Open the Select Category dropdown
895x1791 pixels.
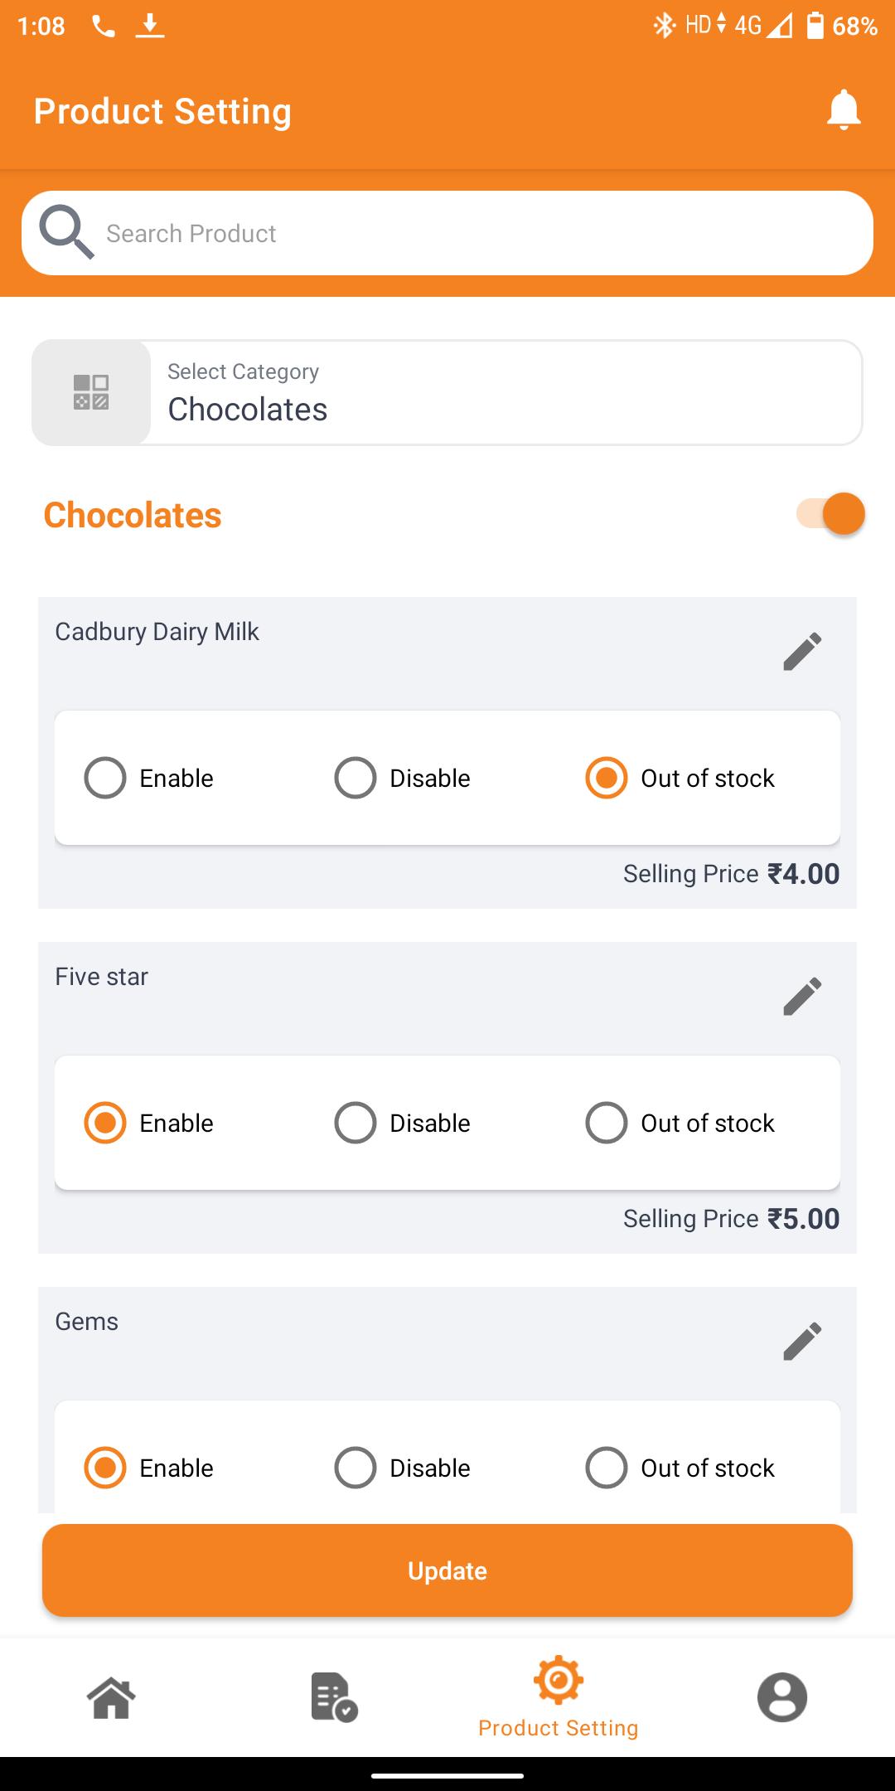click(447, 392)
